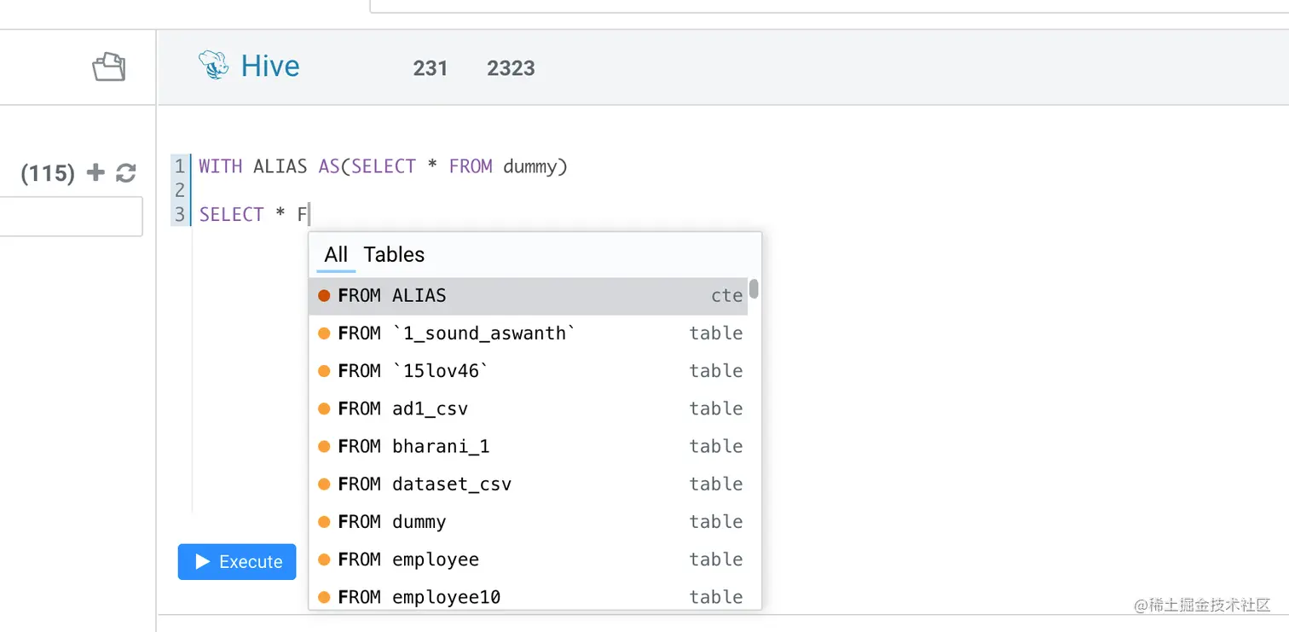Select the FROM `15lov46` table suggestion
The image size is (1289, 632).
click(529, 371)
